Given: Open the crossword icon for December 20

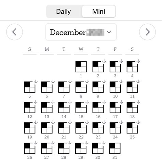Looking at the screenshot, I should pos(47,128).
